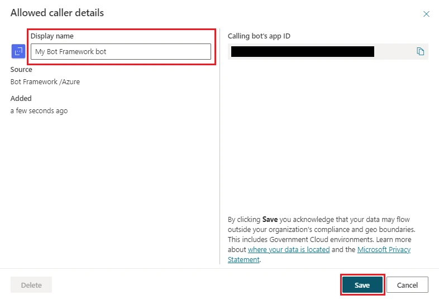The image size is (439, 300).
Task: Click the redacted app ID field
Action: pyautogui.click(x=302, y=52)
